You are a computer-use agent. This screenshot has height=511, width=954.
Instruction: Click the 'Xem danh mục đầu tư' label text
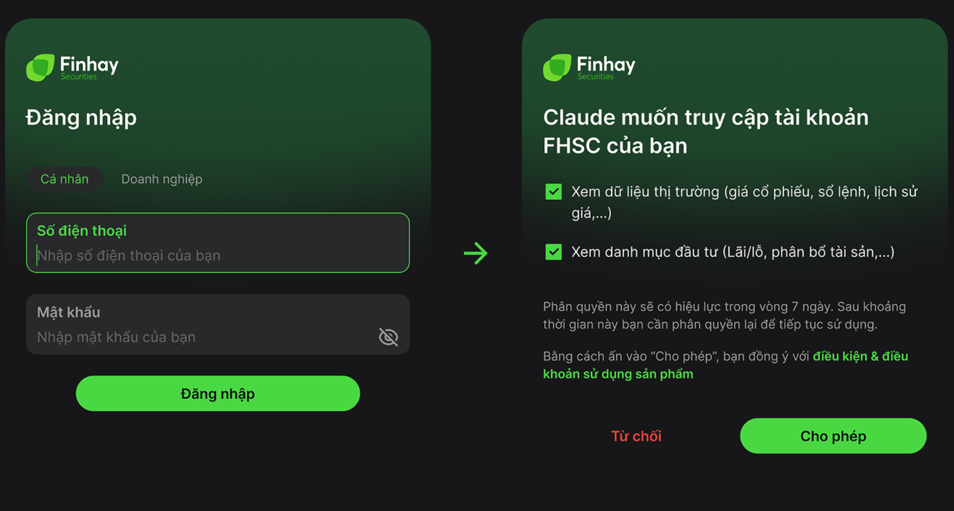(733, 252)
